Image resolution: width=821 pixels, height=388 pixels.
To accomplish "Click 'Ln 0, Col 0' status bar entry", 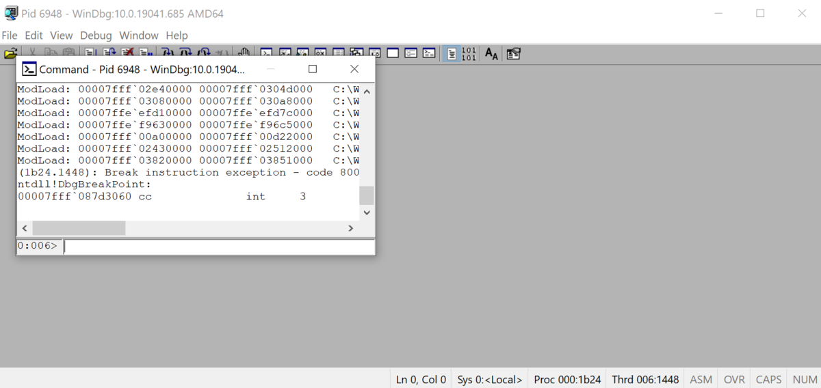I will [x=421, y=379].
